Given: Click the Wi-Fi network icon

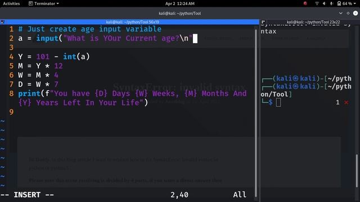Looking at the screenshot, I should 317,3.
